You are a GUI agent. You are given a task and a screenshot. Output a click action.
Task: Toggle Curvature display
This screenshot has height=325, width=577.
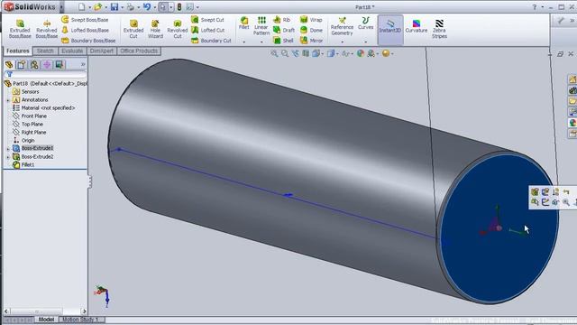[417, 26]
